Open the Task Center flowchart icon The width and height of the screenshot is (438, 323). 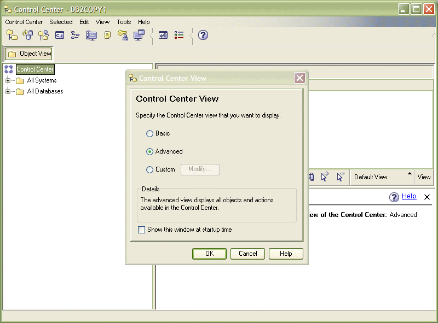75,35
